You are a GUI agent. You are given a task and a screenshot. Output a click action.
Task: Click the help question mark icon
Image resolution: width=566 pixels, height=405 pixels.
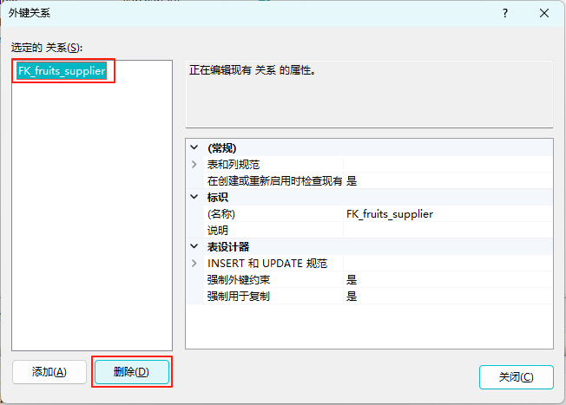[x=505, y=13]
